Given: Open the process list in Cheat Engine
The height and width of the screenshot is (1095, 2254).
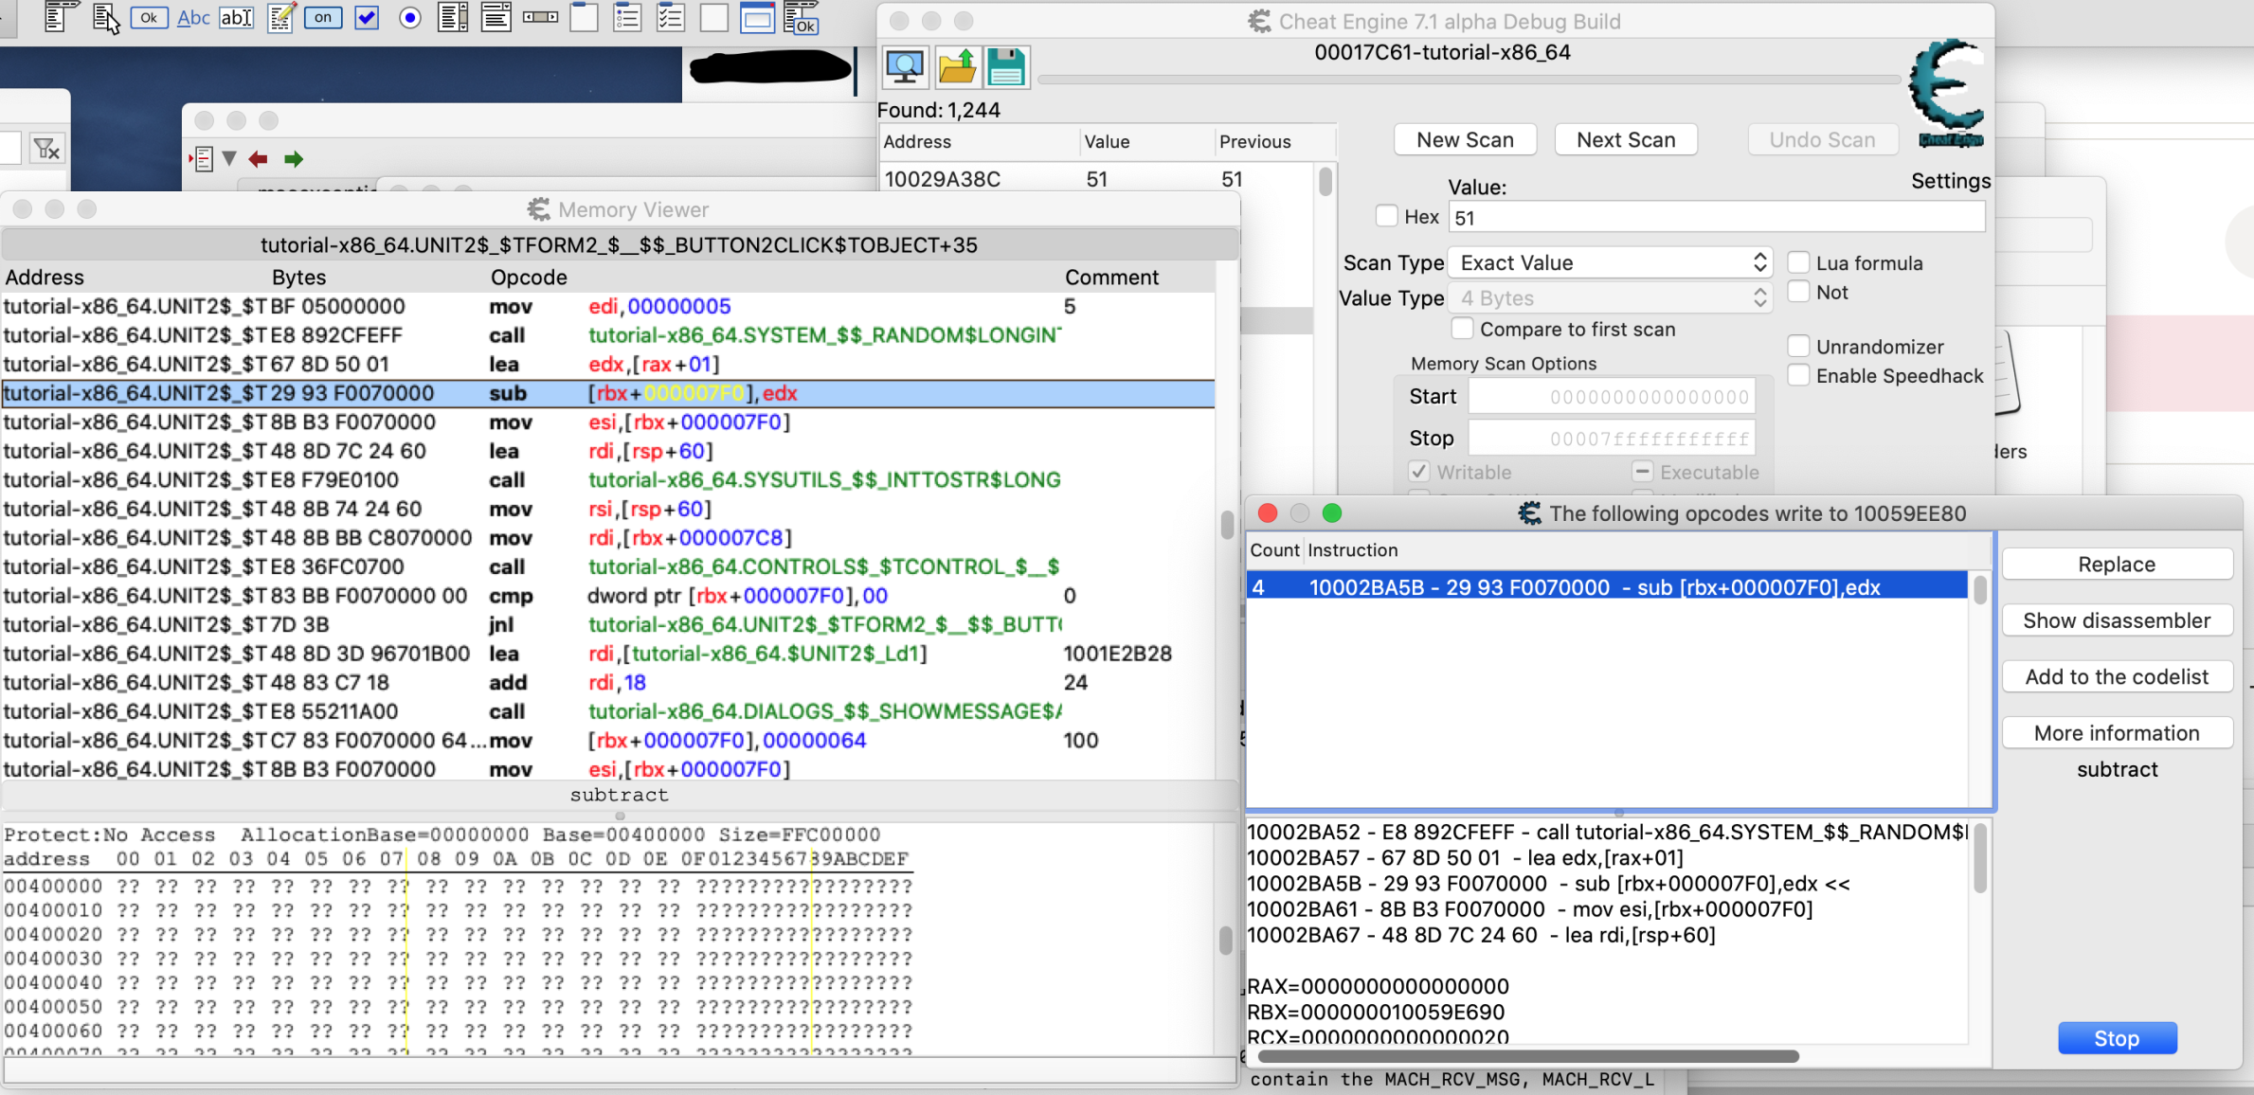Looking at the screenshot, I should click(905, 66).
